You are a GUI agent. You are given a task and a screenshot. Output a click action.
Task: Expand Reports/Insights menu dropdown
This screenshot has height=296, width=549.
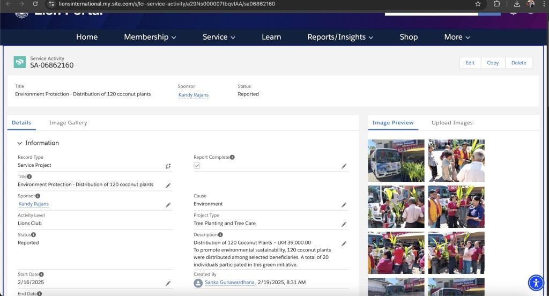click(340, 37)
